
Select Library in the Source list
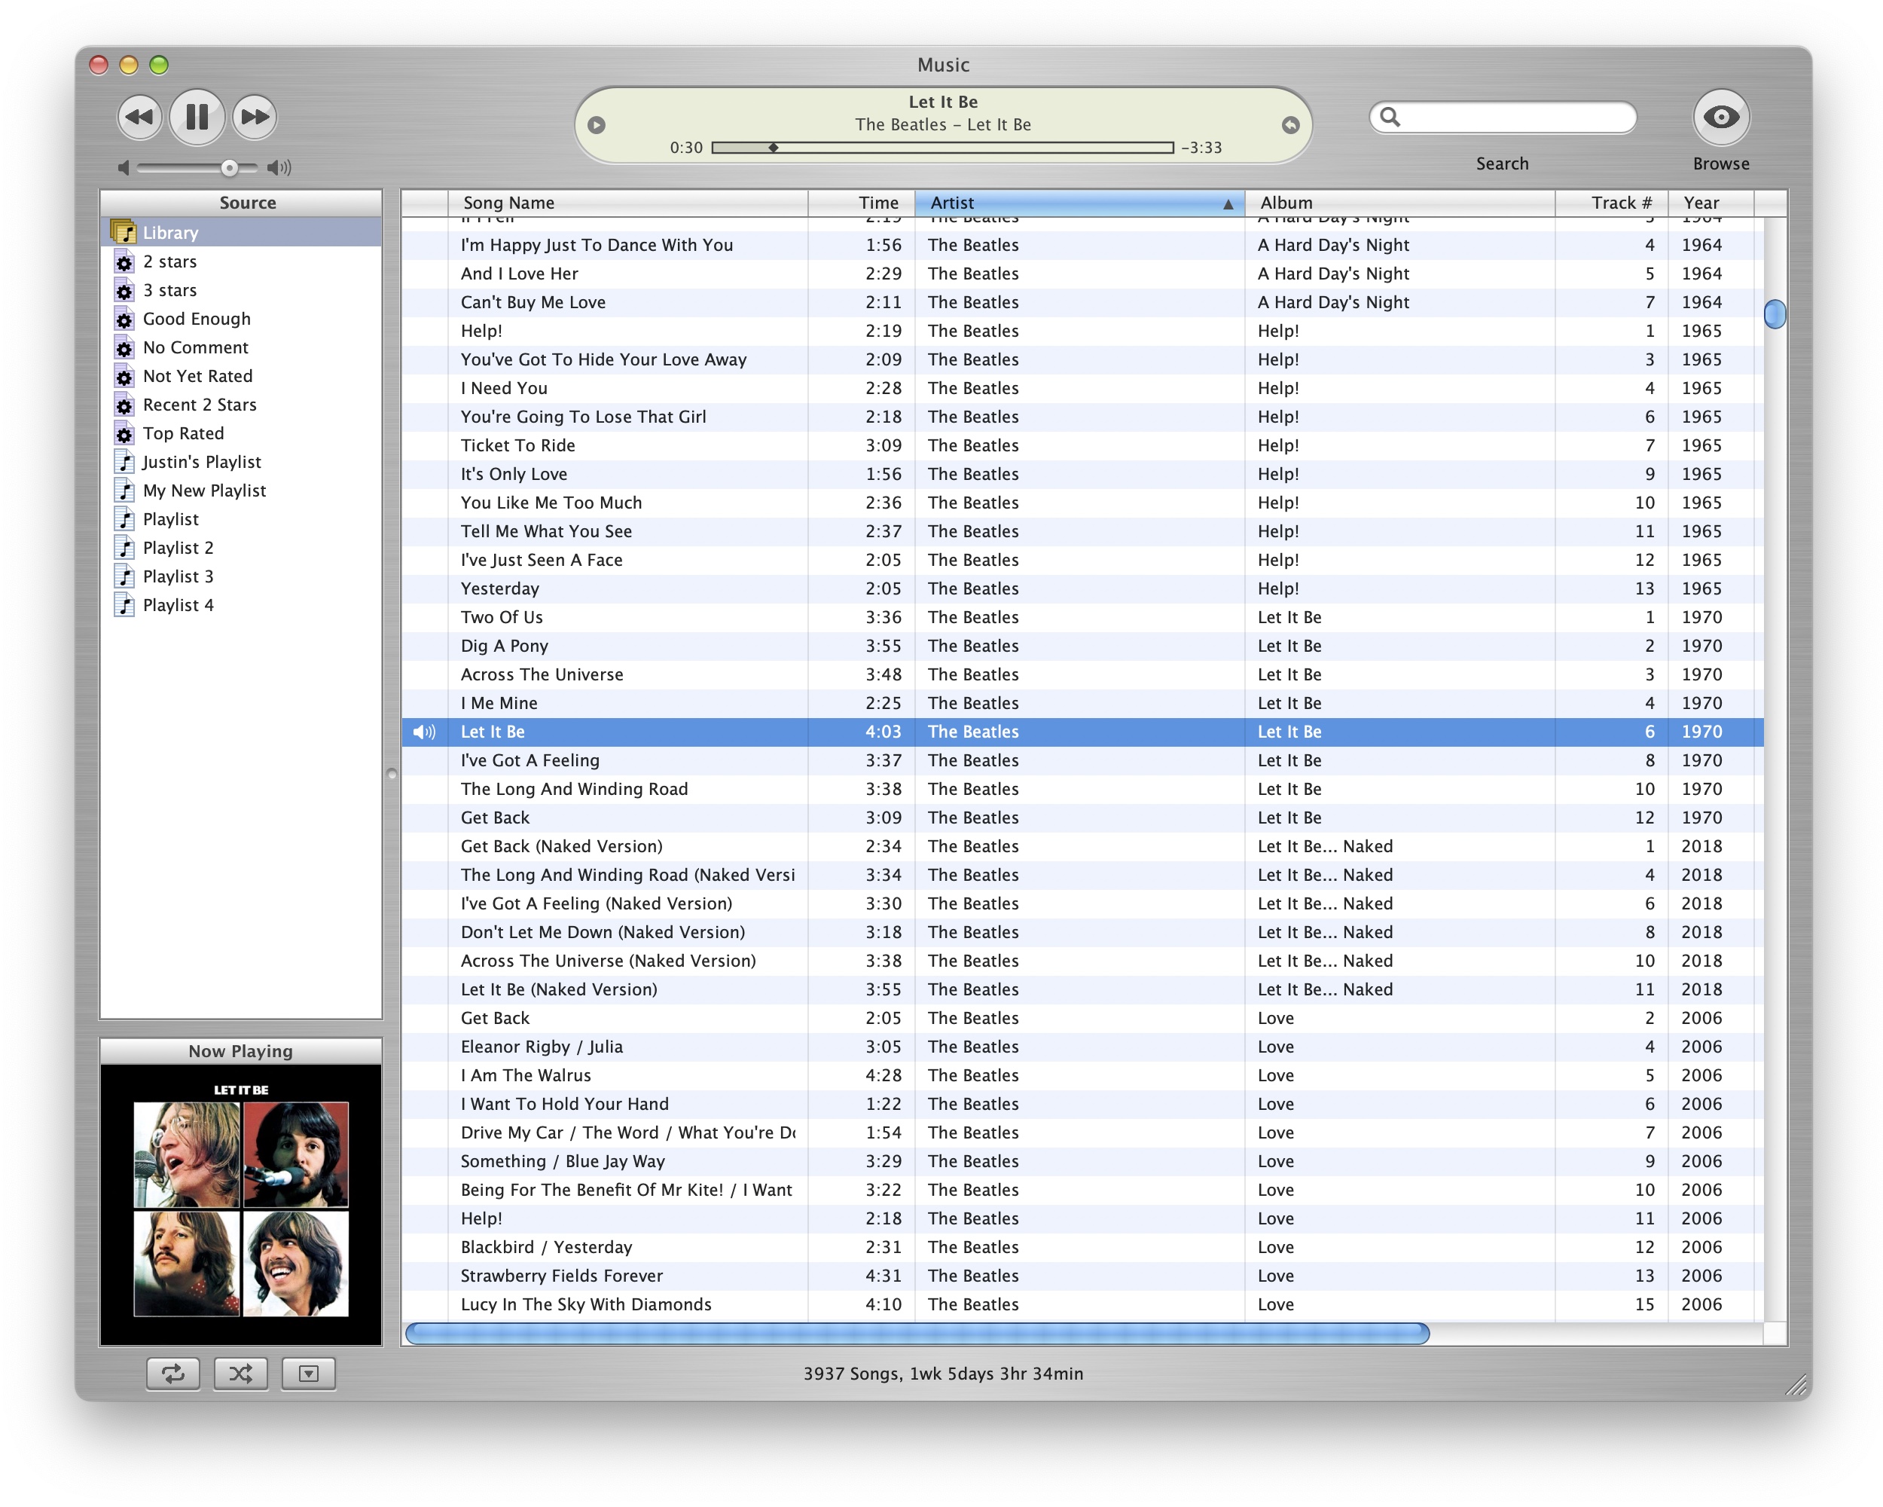pyautogui.click(x=171, y=232)
